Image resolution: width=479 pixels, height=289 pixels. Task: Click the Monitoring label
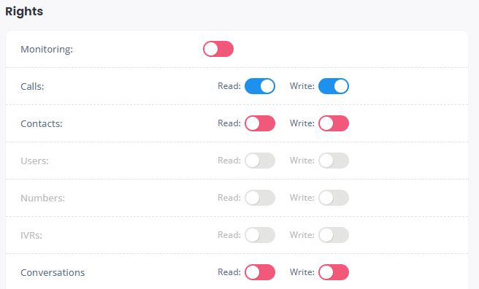[47, 49]
